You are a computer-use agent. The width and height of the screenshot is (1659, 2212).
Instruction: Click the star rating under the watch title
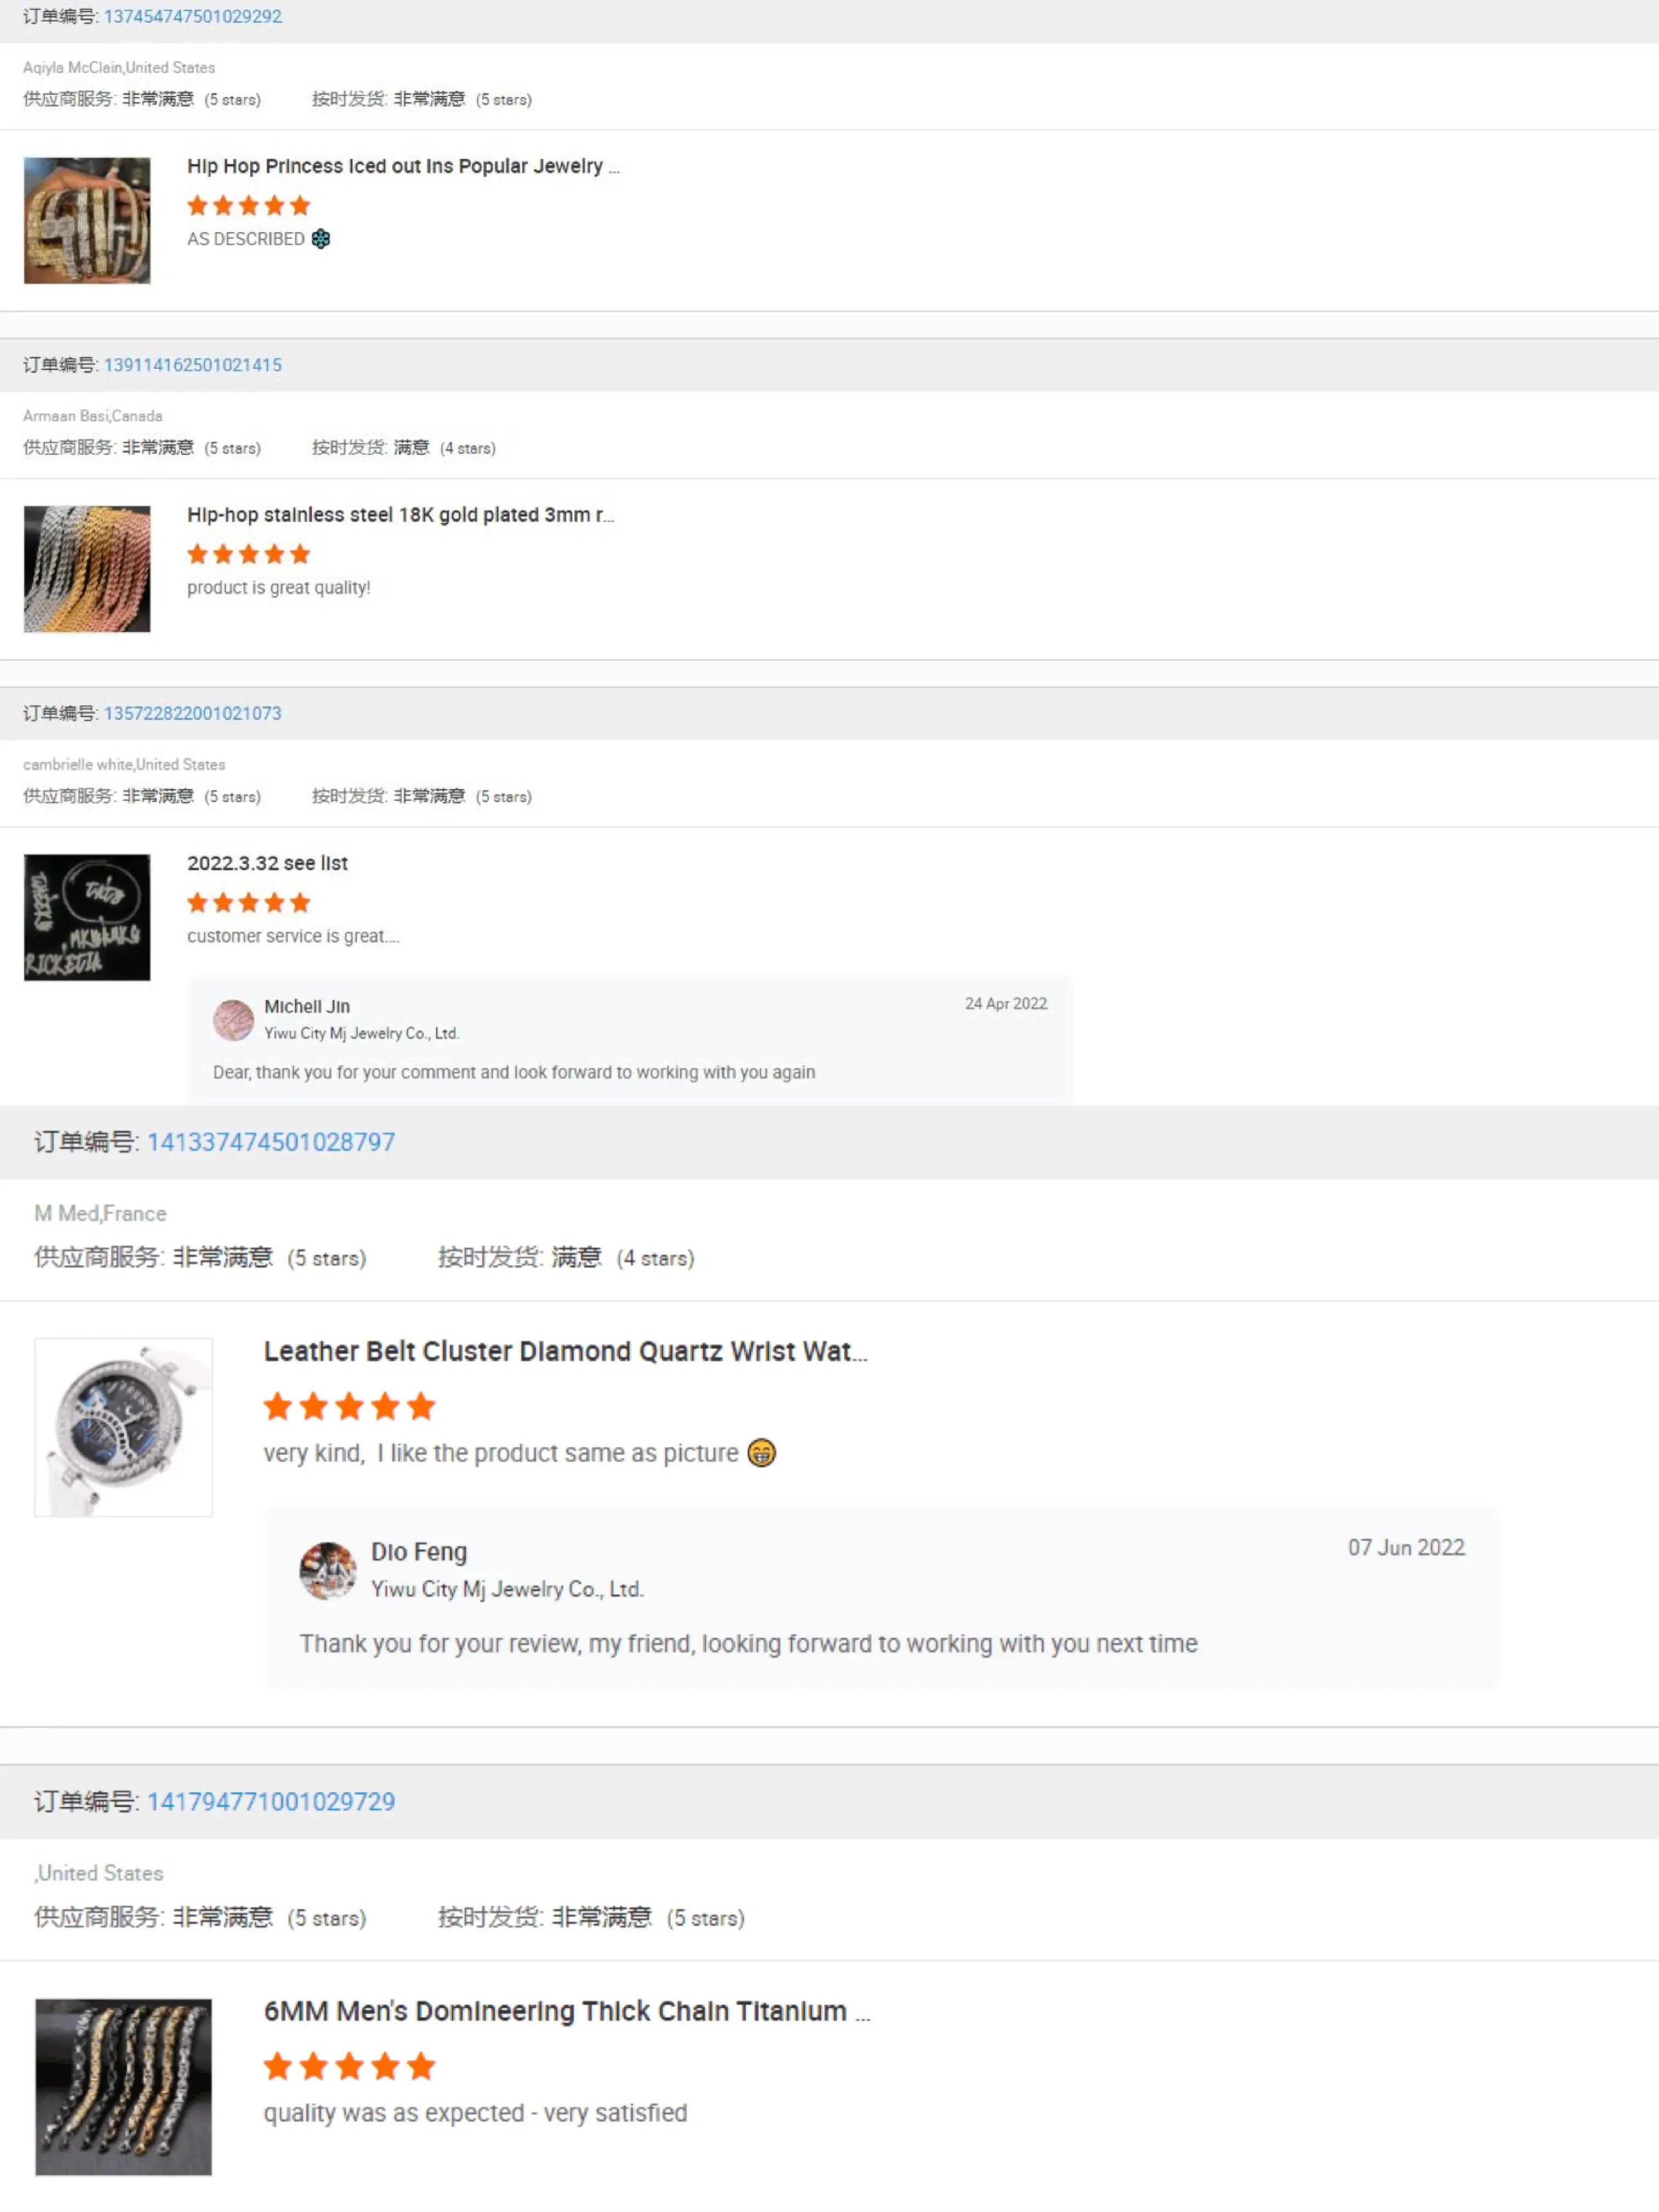350,1406
